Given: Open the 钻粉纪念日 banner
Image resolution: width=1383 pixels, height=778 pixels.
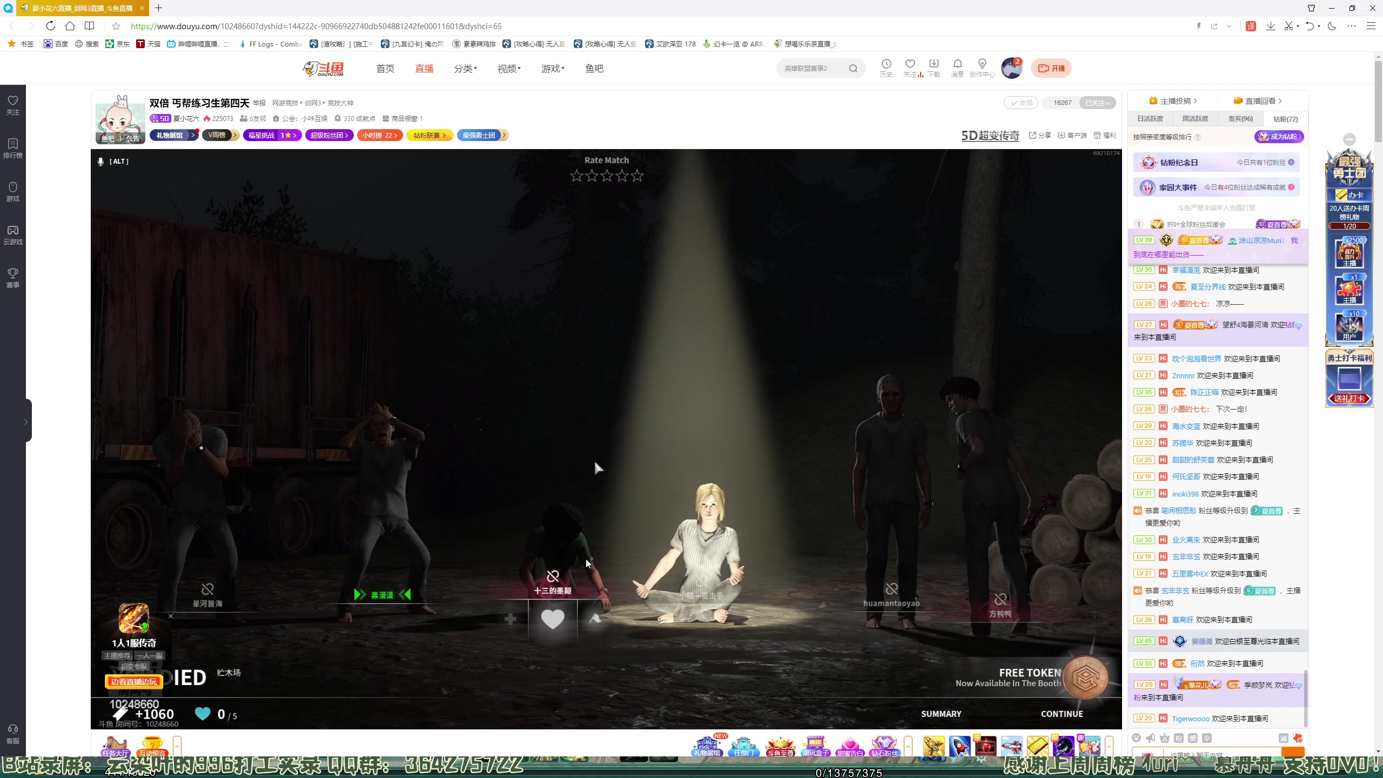Looking at the screenshot, I should [x=1216, y=162].
